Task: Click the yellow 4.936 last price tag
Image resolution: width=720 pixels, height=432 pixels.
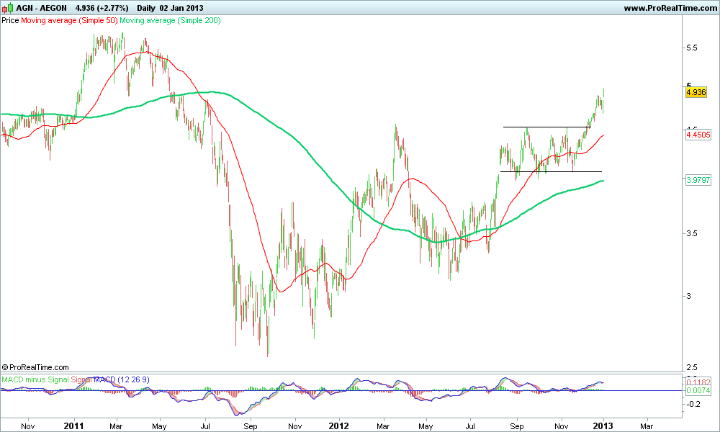Action: (x=696, y=92)
